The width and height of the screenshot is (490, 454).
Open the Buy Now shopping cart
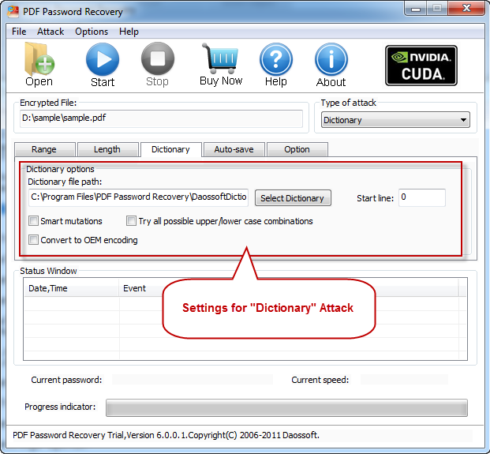(221, 65)
